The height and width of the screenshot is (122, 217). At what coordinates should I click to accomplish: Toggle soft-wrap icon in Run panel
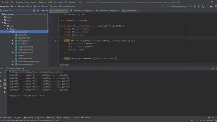click(5, 80)
